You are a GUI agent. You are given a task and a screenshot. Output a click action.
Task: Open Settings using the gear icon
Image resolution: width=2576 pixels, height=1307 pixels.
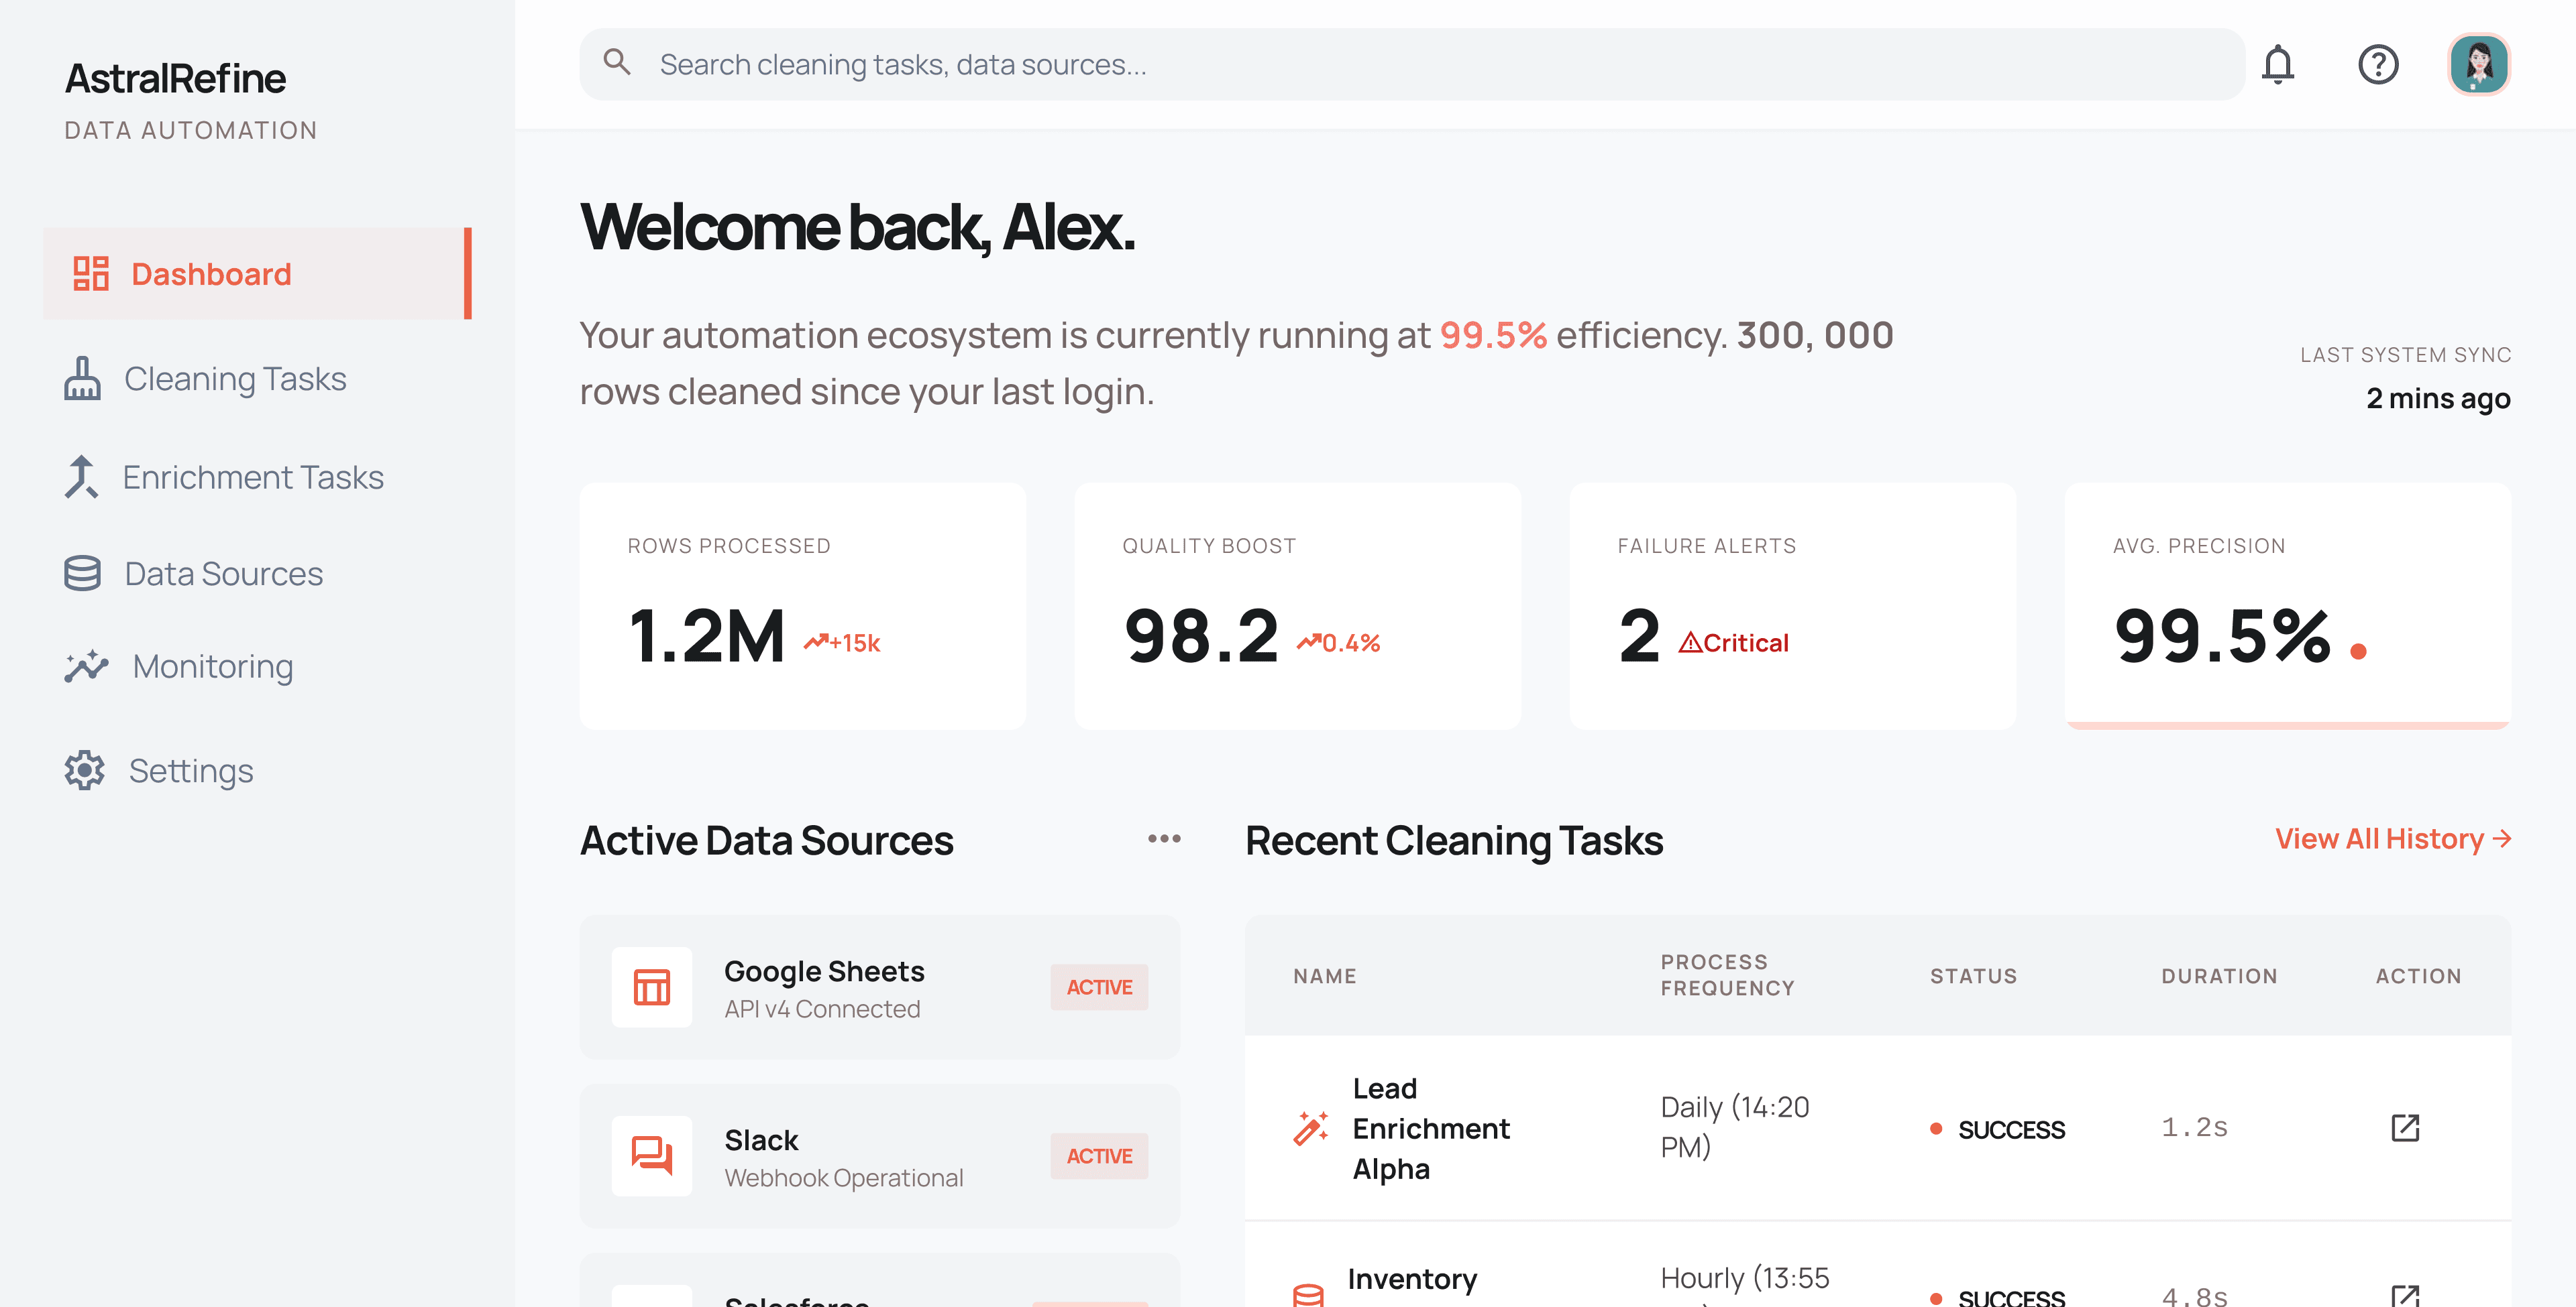click(x=84, y=770)
